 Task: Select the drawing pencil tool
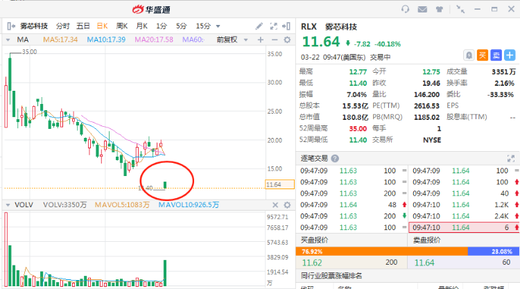[259, 26]
